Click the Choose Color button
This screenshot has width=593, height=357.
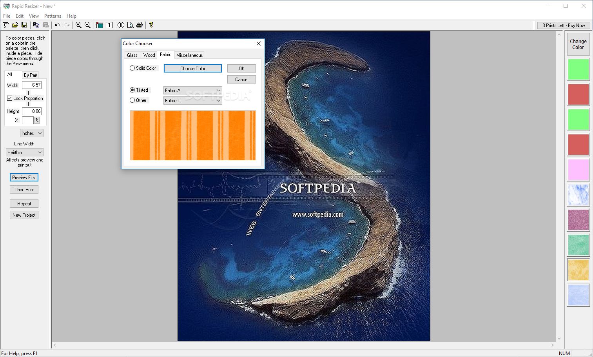tap(192, 69)
